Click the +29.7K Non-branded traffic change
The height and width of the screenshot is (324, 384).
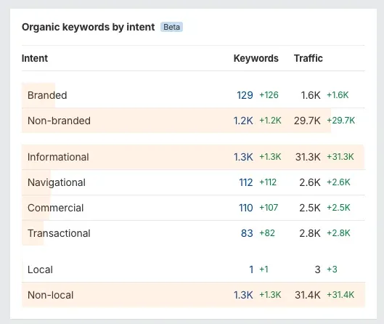[341, 121]
